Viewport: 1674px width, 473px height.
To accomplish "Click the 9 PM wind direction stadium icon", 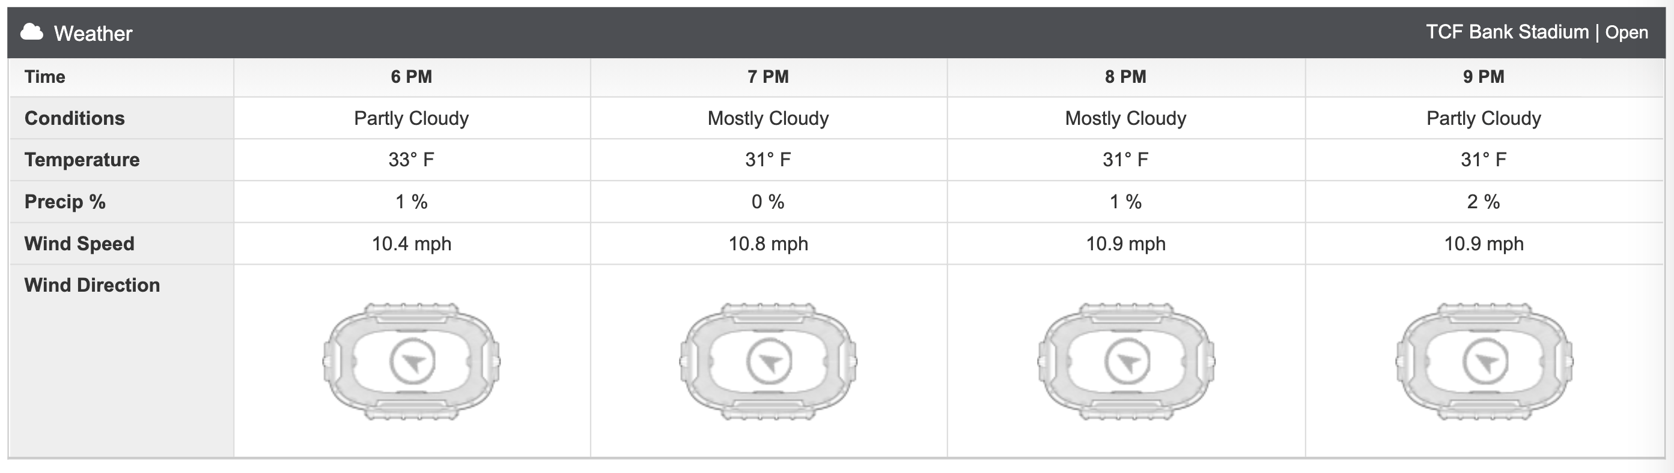I will 1484,361.
